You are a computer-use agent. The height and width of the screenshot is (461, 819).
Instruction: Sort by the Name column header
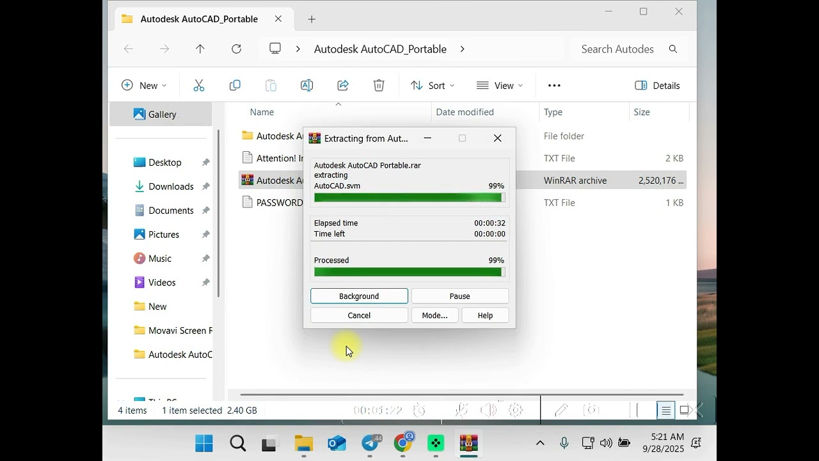pyautogui.click(x=262, y=112)
